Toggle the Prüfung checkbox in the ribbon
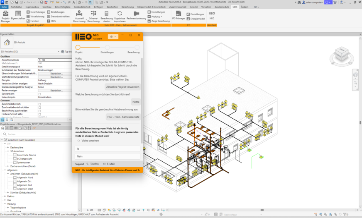The width and height of the screenshot is (362, 218). (149, 17)
